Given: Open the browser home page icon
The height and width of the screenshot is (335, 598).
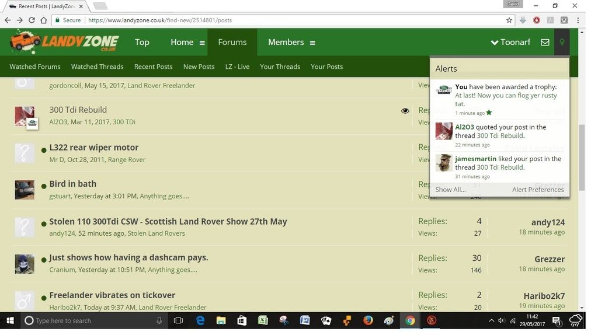Looking at the screenshot, I should coord(44,20).
